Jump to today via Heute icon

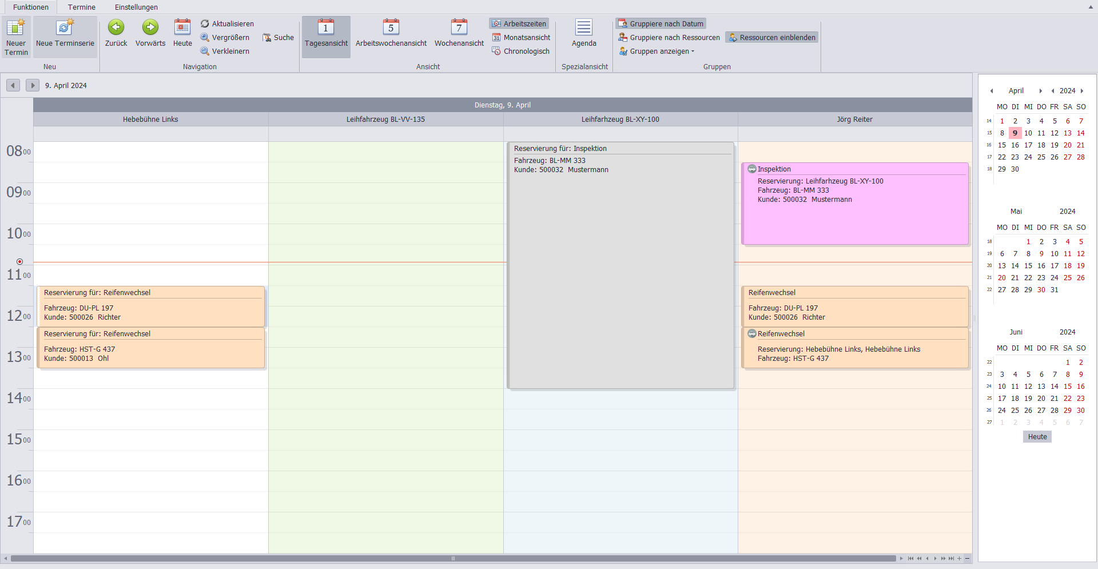pos(182,28)
